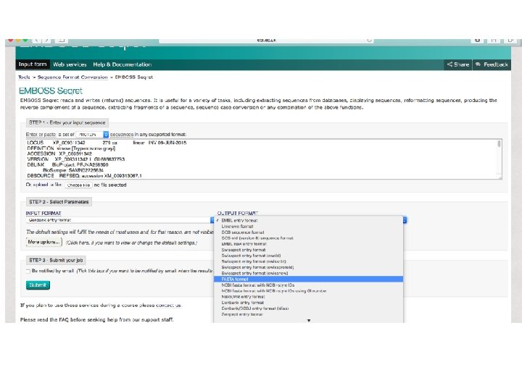522x391 pixels.
Task: Pick EMBL new entry format
Action: tap(308, 244)
